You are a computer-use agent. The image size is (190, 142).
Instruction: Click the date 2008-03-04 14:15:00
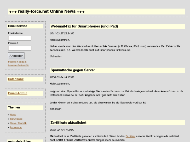(62, 77)
